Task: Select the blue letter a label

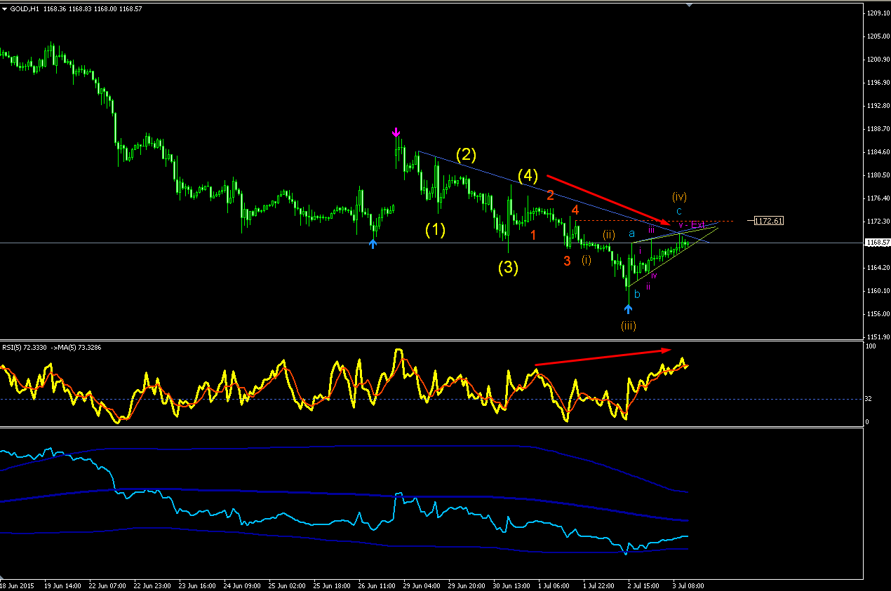Action: [x=631, y=233]
